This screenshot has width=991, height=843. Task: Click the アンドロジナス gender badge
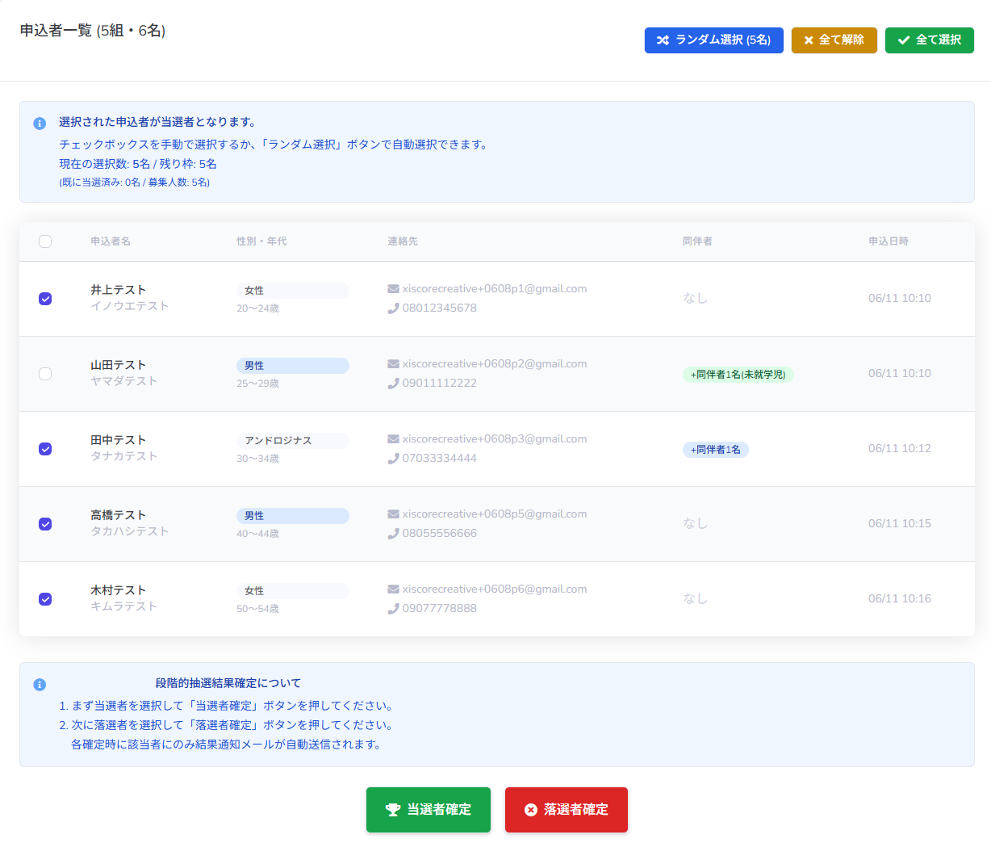pos(293,441)
